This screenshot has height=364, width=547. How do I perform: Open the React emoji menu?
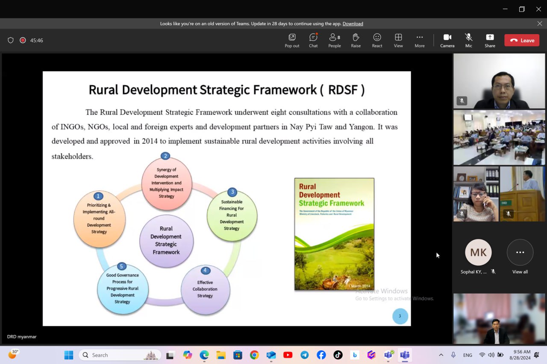tap(377, 40)
